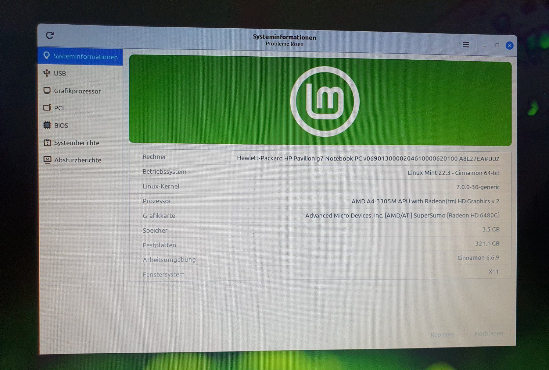Click the Linux Mint logo banner

click(x=320, y=100)
